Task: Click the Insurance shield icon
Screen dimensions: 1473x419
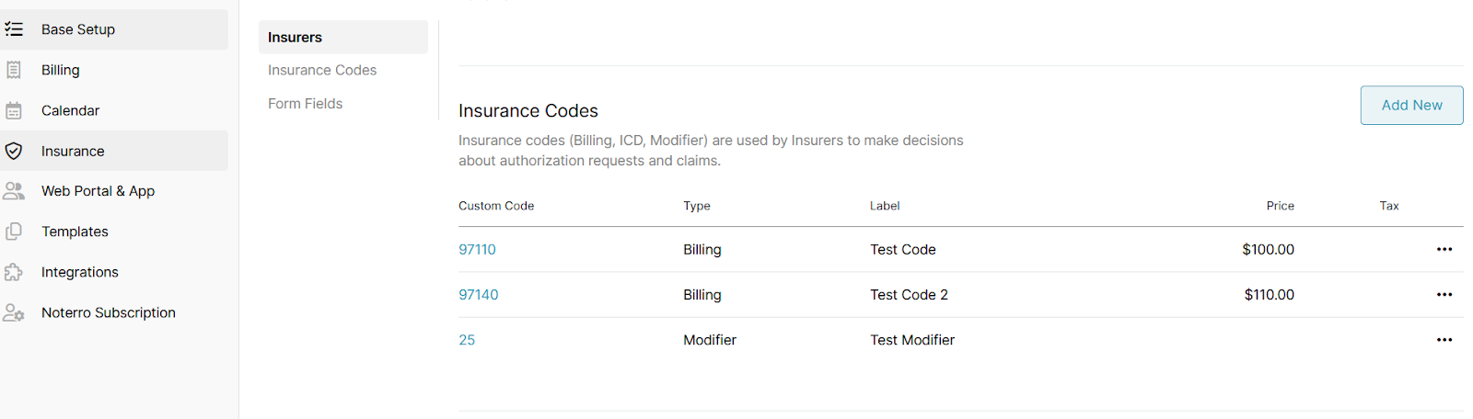Action: (x=14, y=151)
